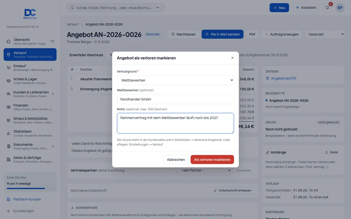
Task: Click the Kunden & Lieferanten people icon
Action: [x=9, y=94]
